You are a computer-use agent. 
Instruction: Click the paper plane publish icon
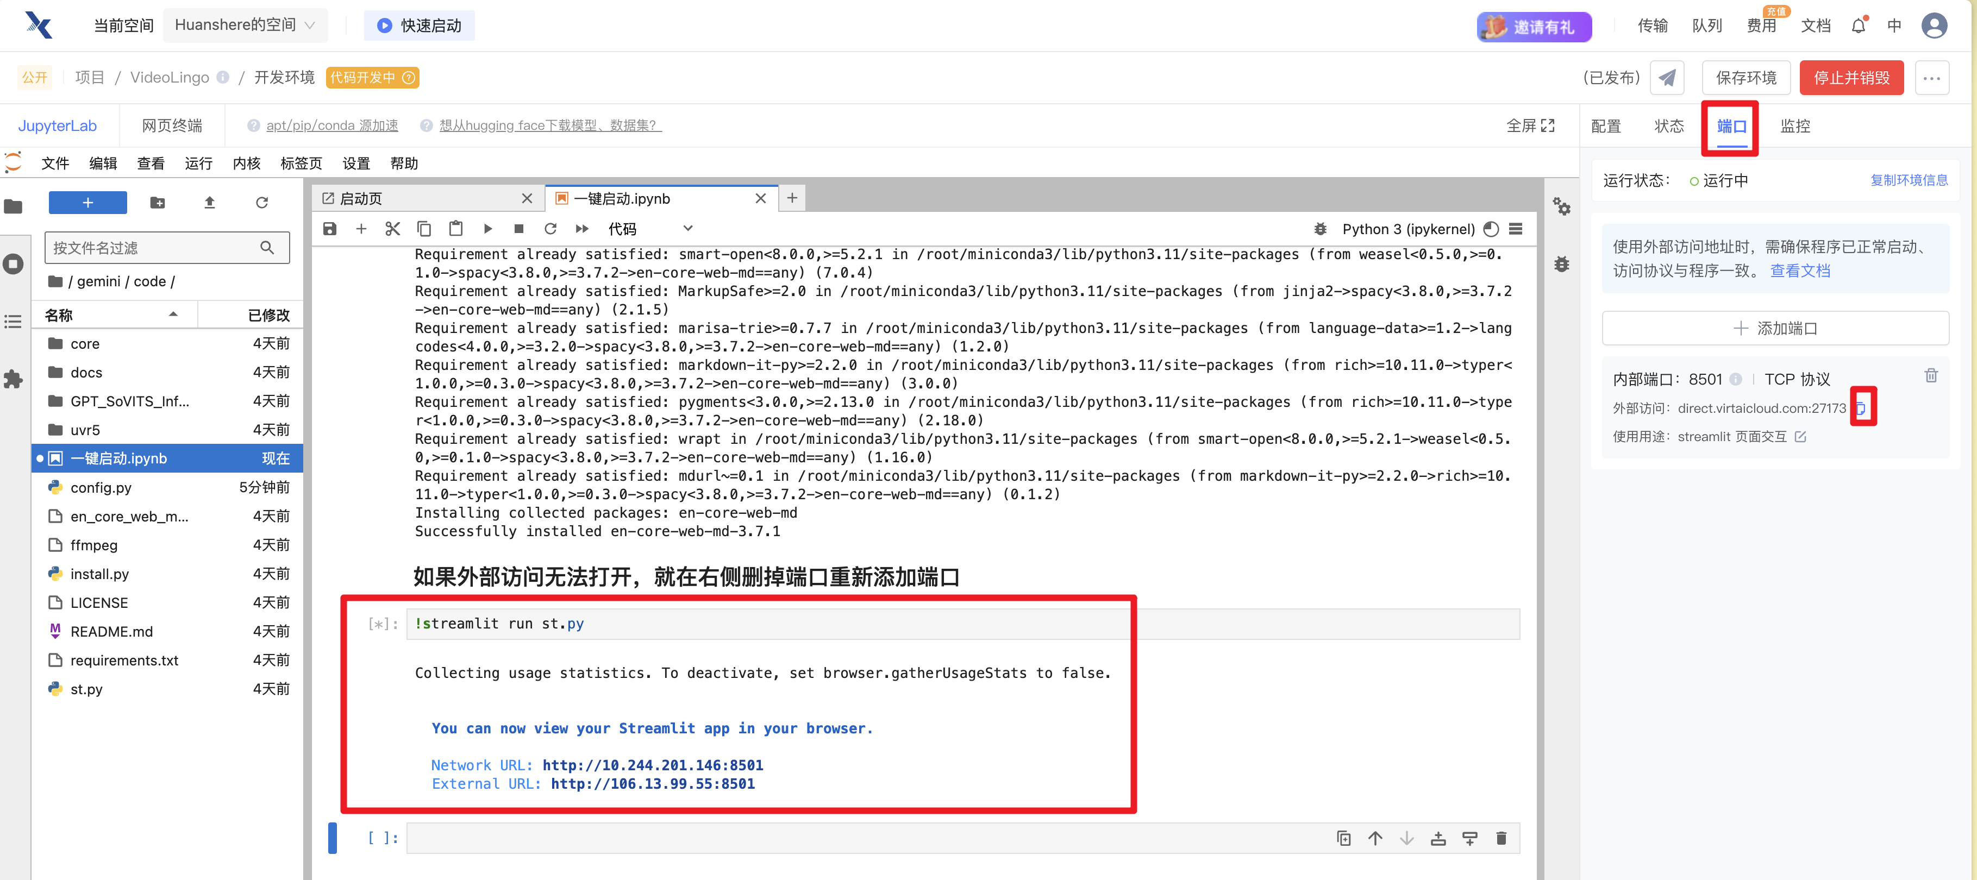(1666, 78)
